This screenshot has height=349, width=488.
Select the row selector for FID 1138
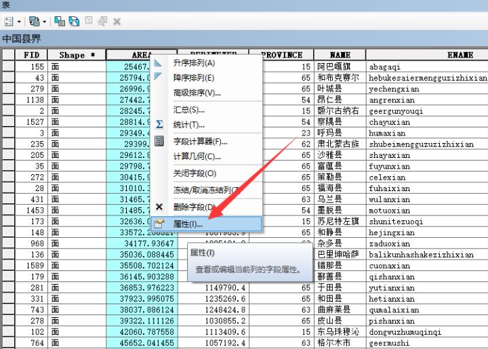tap(8, 100)
